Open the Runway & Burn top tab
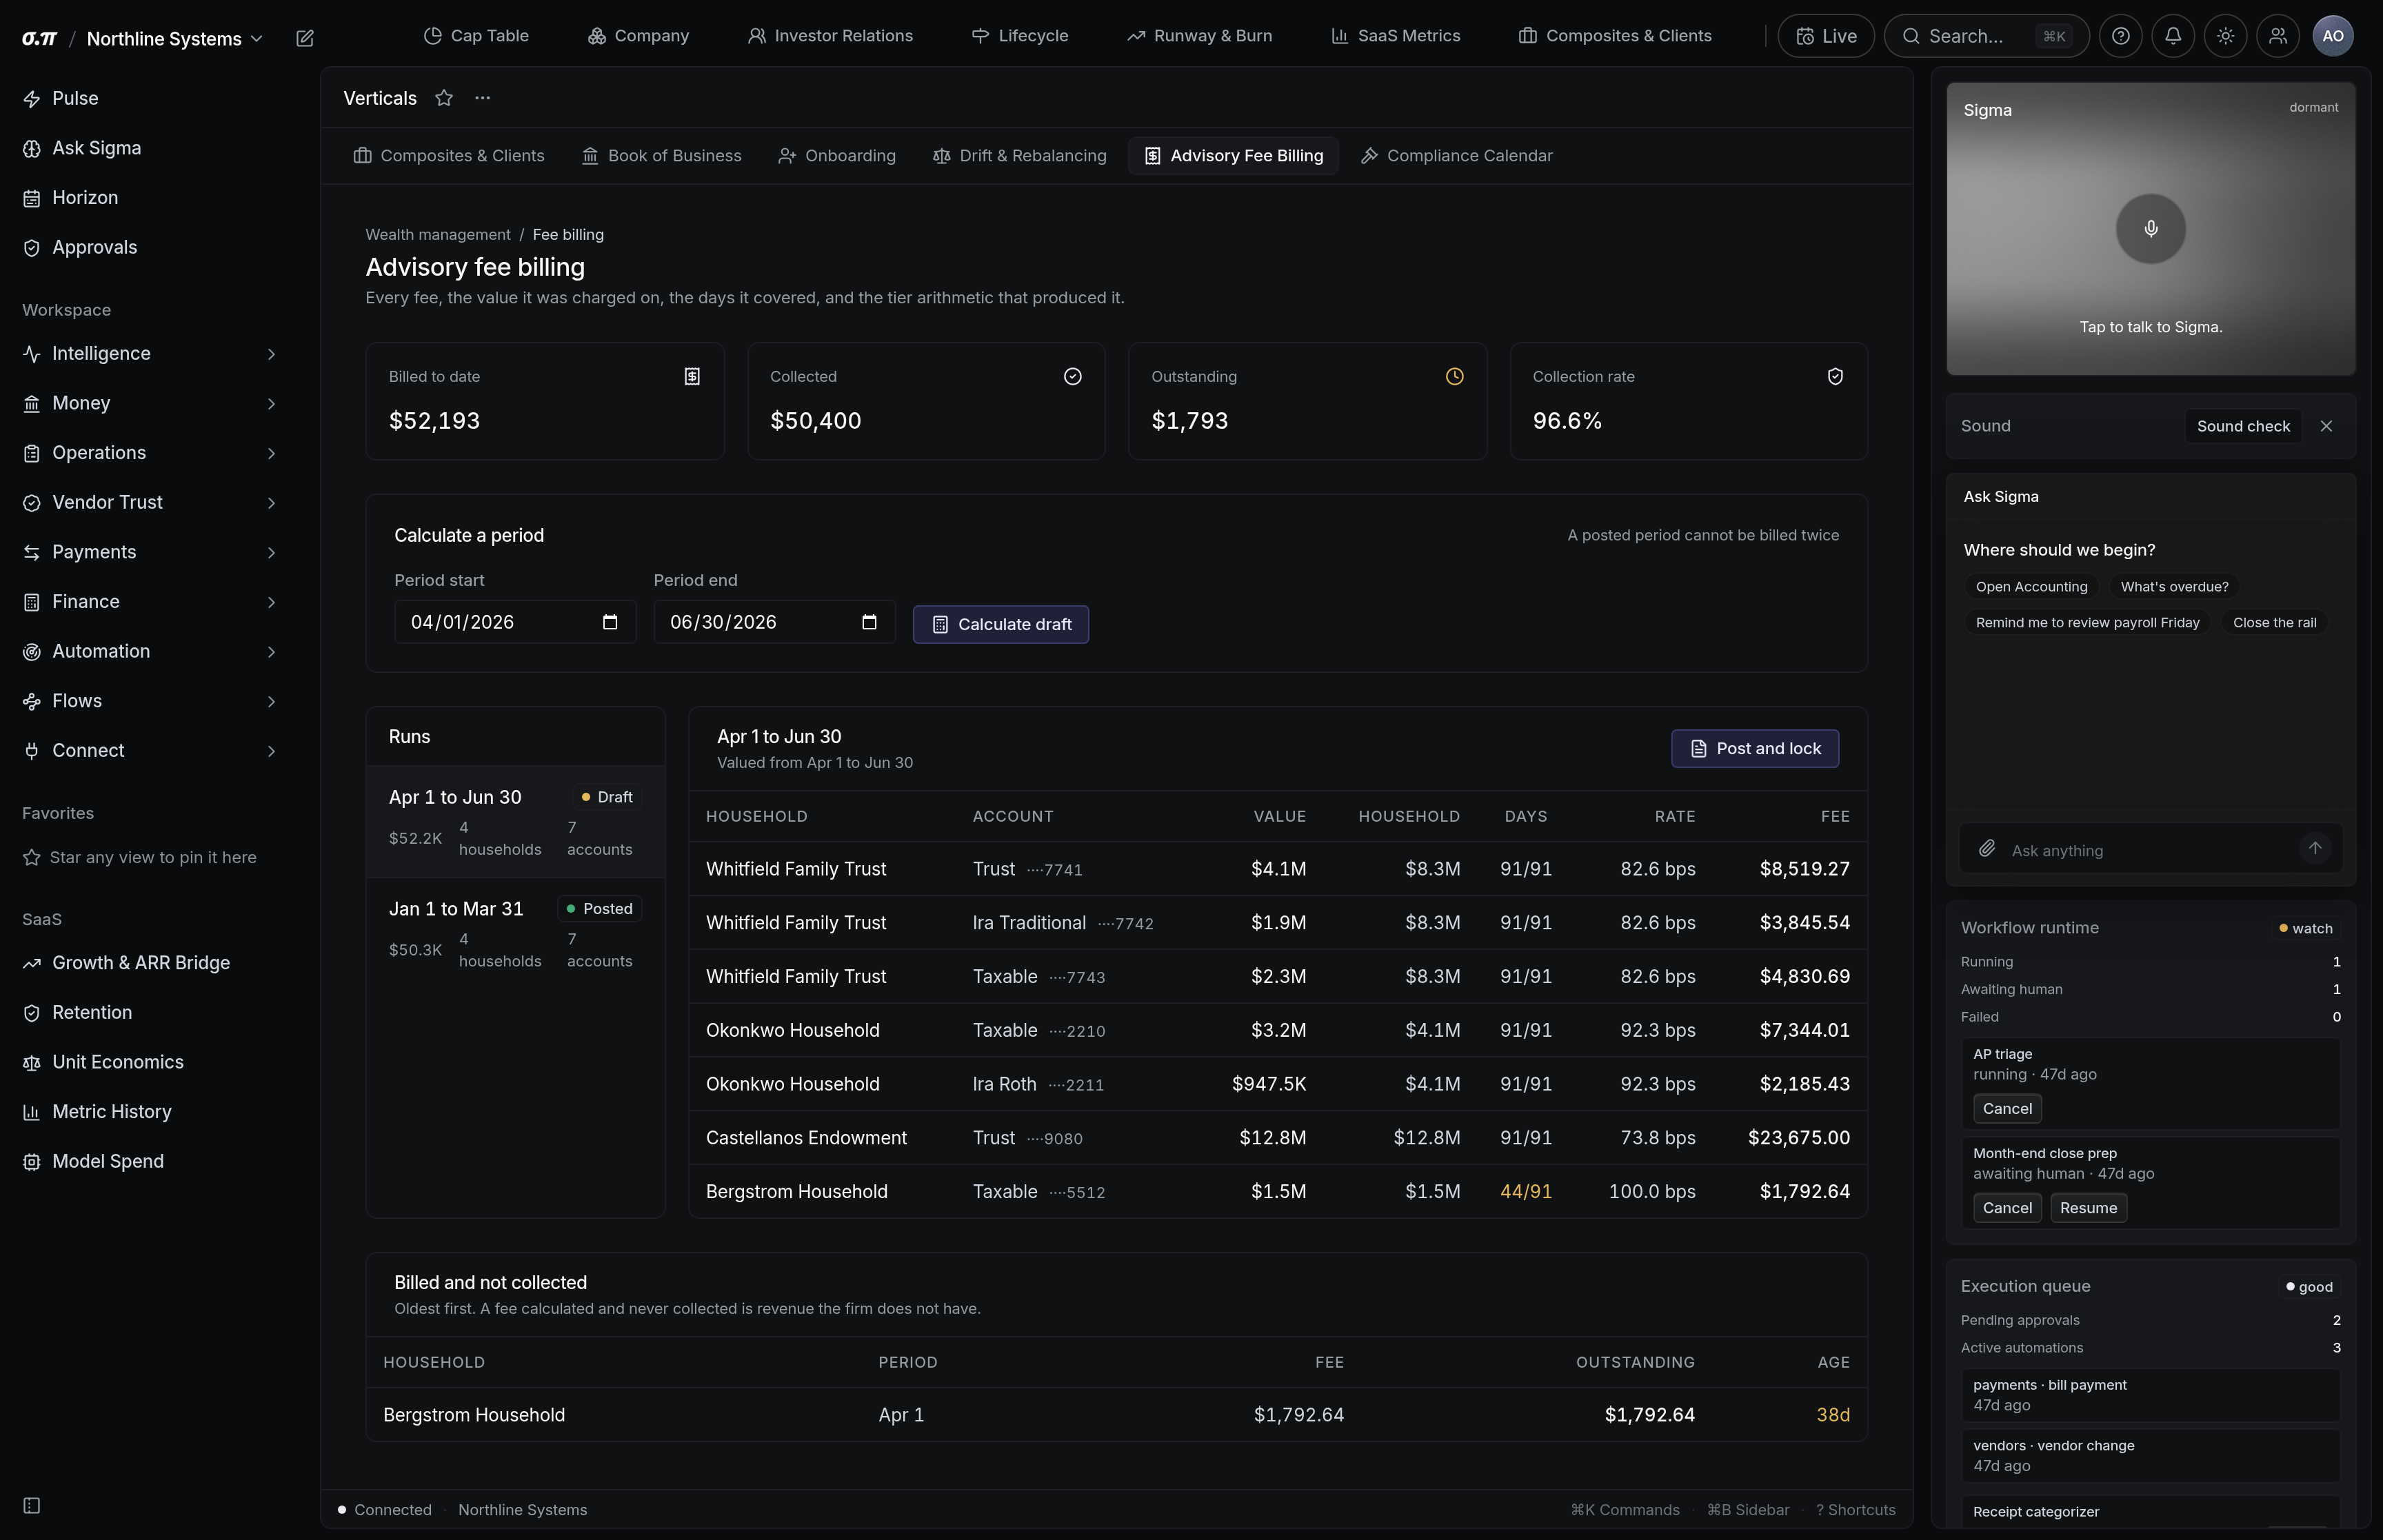The width and height of the screenshot is (2383, 1540). pyautogui.click(x=1200, y=36)
